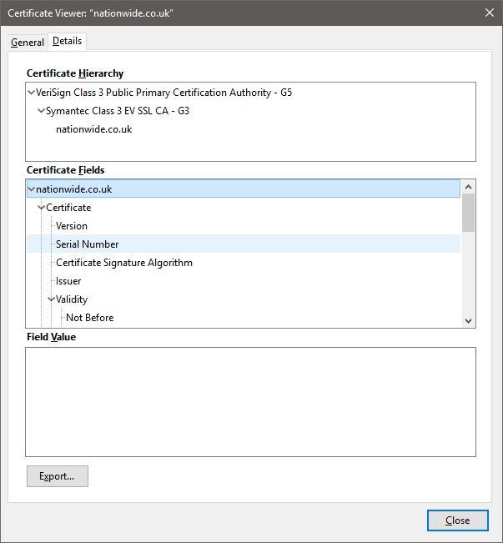
Task: Collapse the Symantec Class 3 EV node
Action: click(x=42, y=111)
